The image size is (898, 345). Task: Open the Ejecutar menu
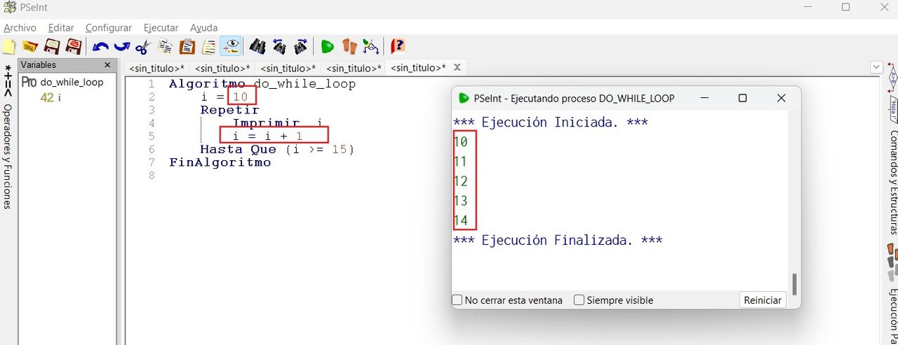point(161,28)
